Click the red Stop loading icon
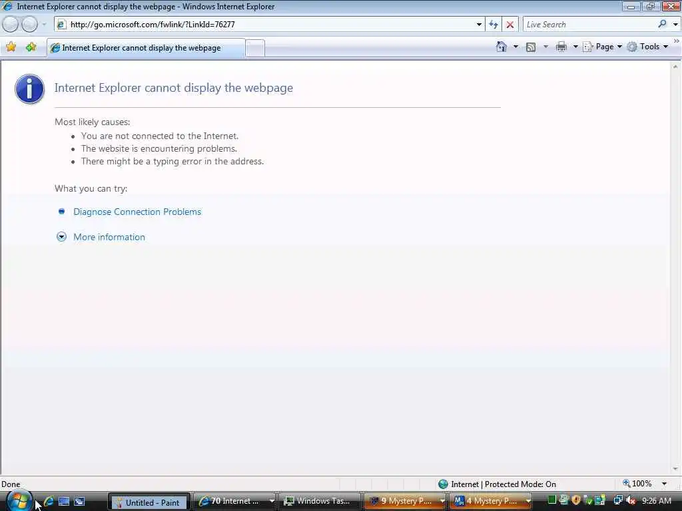682x511 pixels. point(510,25)
